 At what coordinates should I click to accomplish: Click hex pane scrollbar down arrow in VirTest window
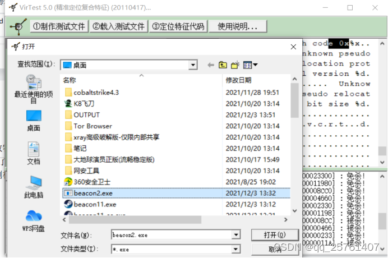click(382, 163)
